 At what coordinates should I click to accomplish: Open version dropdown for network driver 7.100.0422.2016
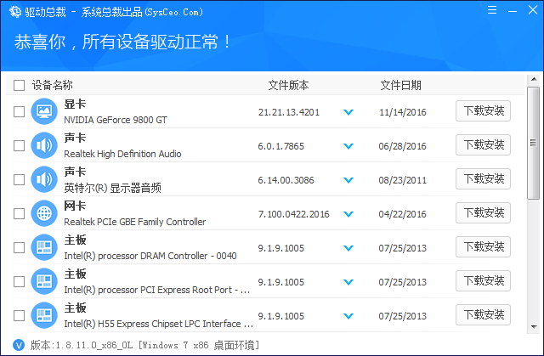(348, 214)
